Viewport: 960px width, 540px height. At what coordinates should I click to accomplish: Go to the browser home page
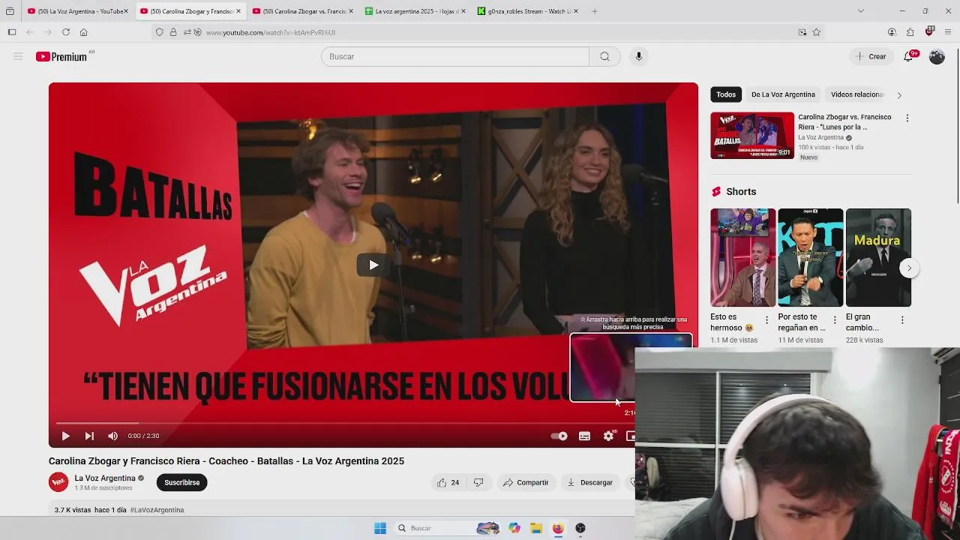(83, 32)
